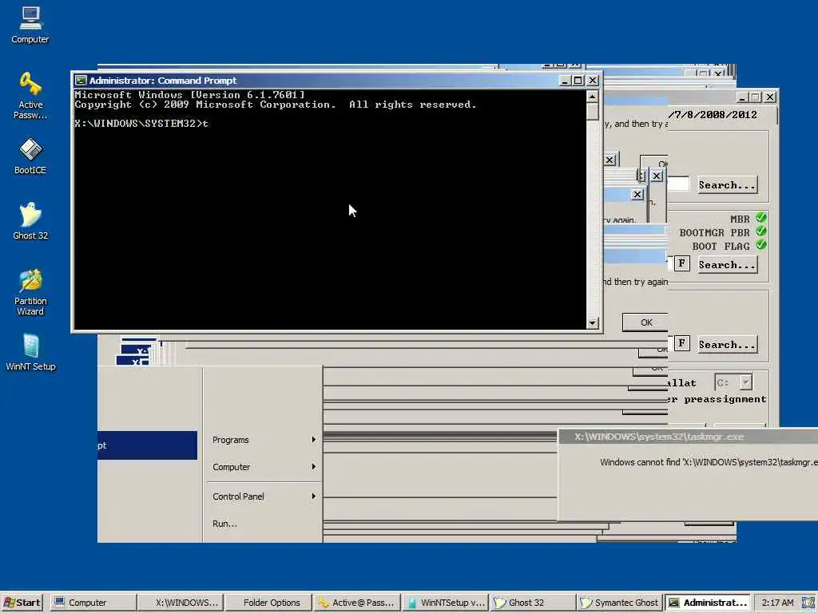Open the BootICE desktop icon
The width and height of the screenshot is (818, 613).
pos(30,156)
